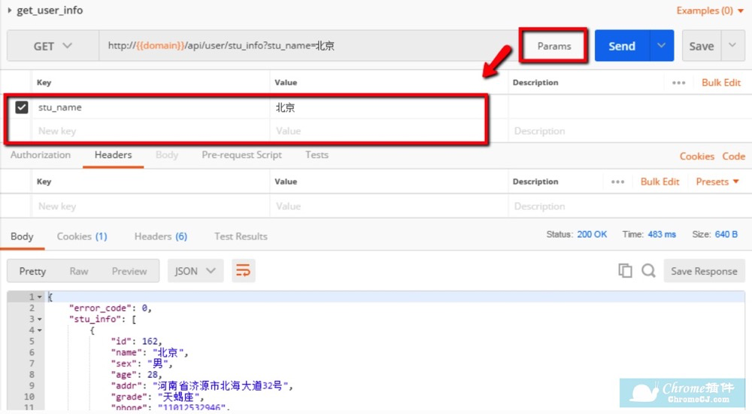Image resolution: width=752 pixels, height=414 pixels.
Task: Open the Presets dropdown
Action: click(x=717, y=181)
